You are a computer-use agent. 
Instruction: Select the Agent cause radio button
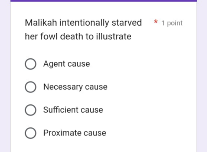click(31, 64)
